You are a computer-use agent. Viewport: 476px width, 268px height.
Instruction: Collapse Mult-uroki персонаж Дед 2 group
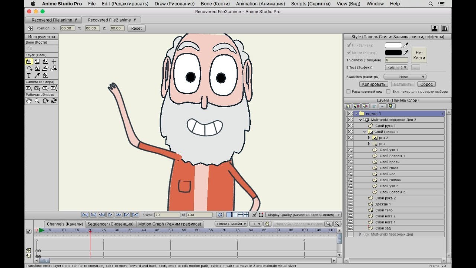tap(360, 120)
